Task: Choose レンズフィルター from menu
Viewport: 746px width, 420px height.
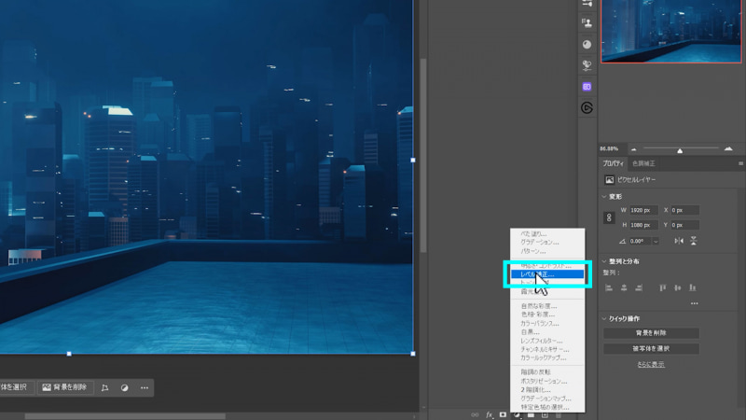Action: [x=547, y=341]
